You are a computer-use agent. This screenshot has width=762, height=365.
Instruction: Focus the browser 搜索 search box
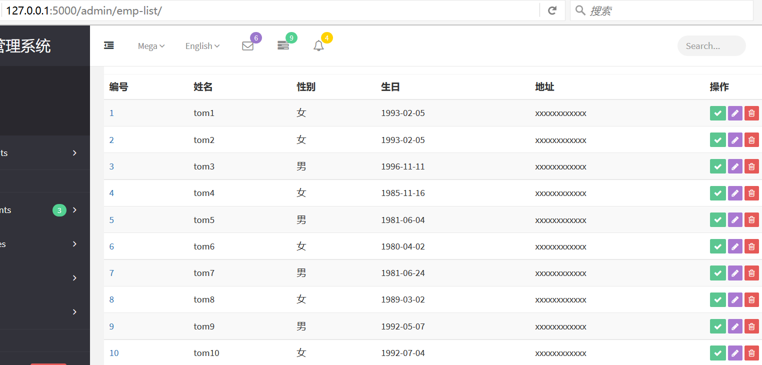[x=661, y=10]
